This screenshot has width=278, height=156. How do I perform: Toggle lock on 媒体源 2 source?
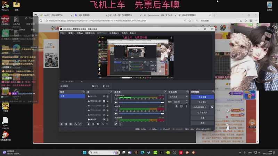coord(107,119)
